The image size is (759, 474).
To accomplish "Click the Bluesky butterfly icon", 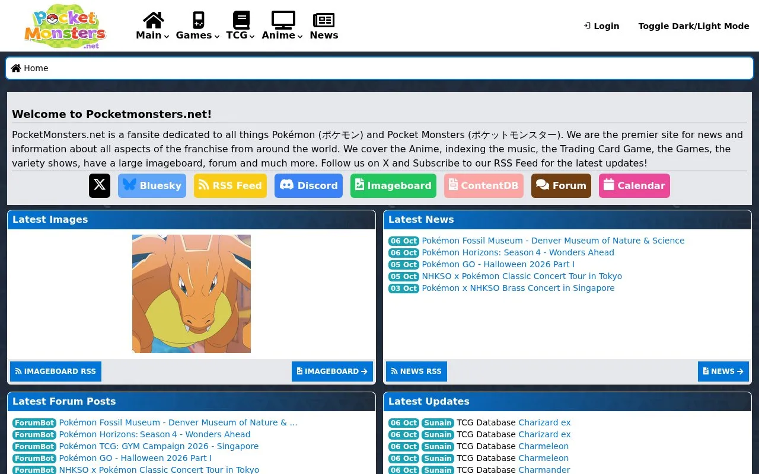I will pos(129,185).
